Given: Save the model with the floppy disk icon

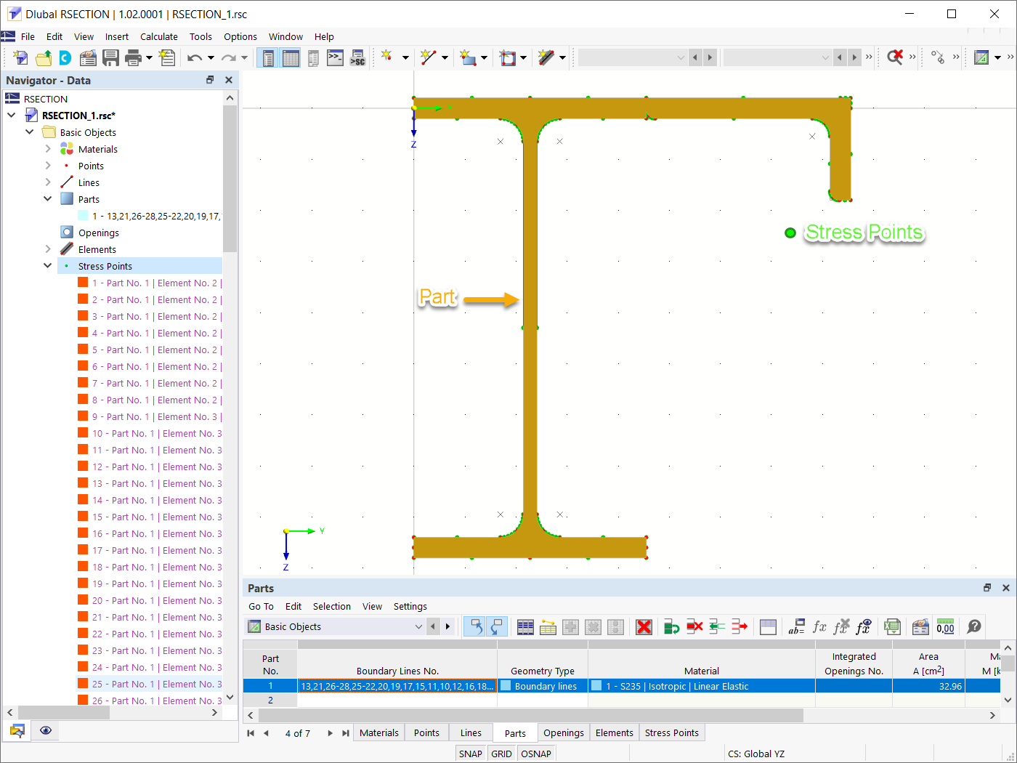Looking at the screenshot, I should pyautogui.click(x=110, y=57).
